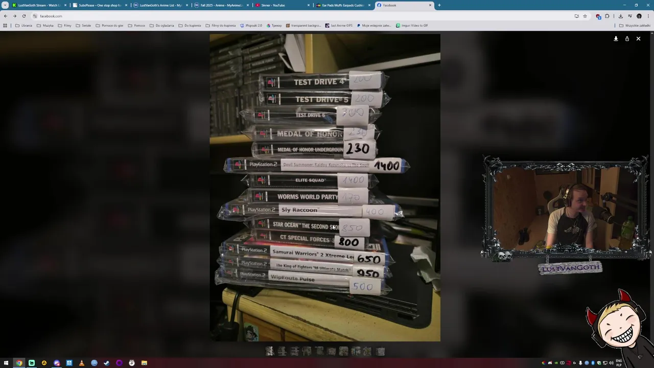Switch to the Sinner - YouTube tab
This screenshot has width=654, height=368.
pos(283,5)
